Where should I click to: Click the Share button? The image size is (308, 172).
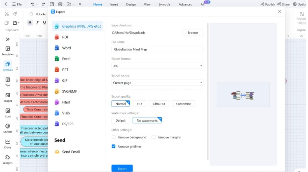pyautogui.click(x=283, y=4)
